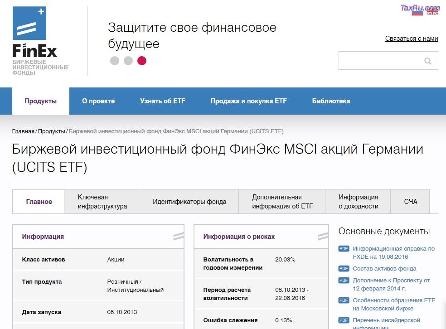Open the СЧА tab

click(x=410, y=201)
